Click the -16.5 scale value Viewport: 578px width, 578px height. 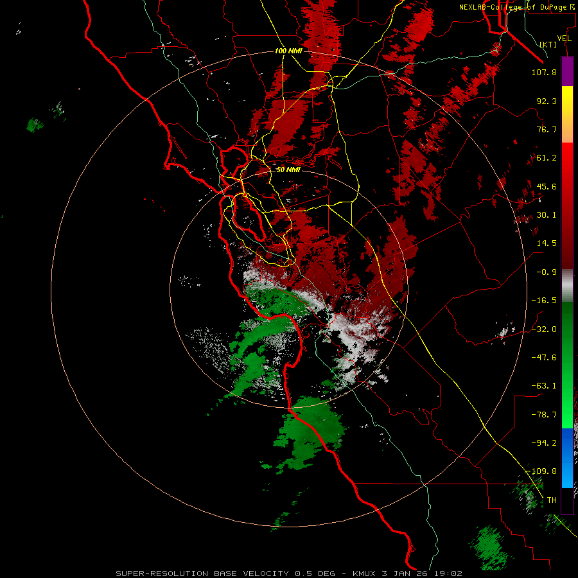coord(544,301)
